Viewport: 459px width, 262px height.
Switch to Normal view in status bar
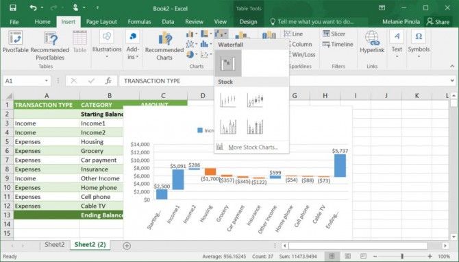[332, 256]
